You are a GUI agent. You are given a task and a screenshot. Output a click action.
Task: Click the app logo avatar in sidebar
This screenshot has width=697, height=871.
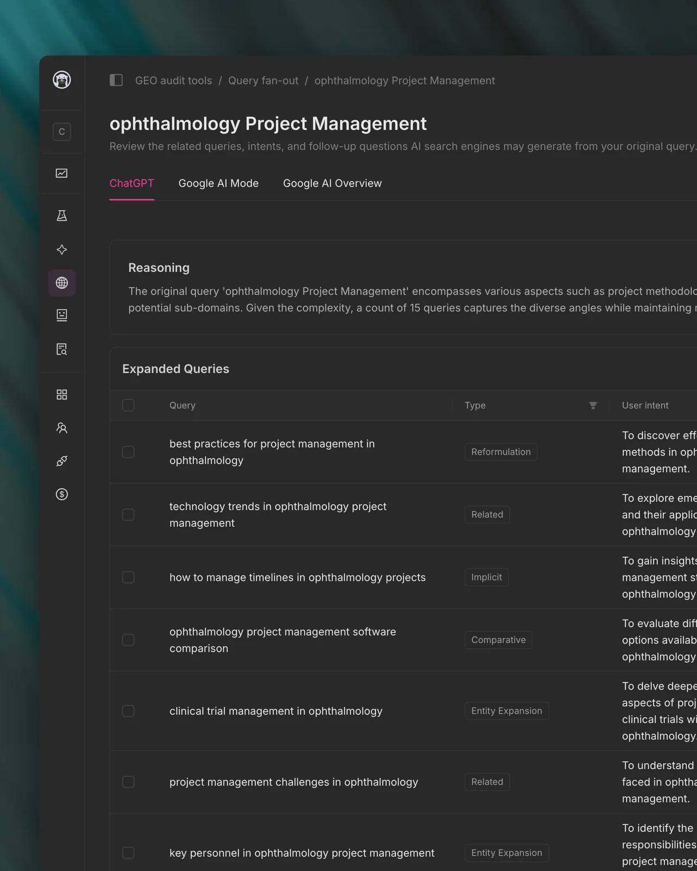[x=62, y=80]
